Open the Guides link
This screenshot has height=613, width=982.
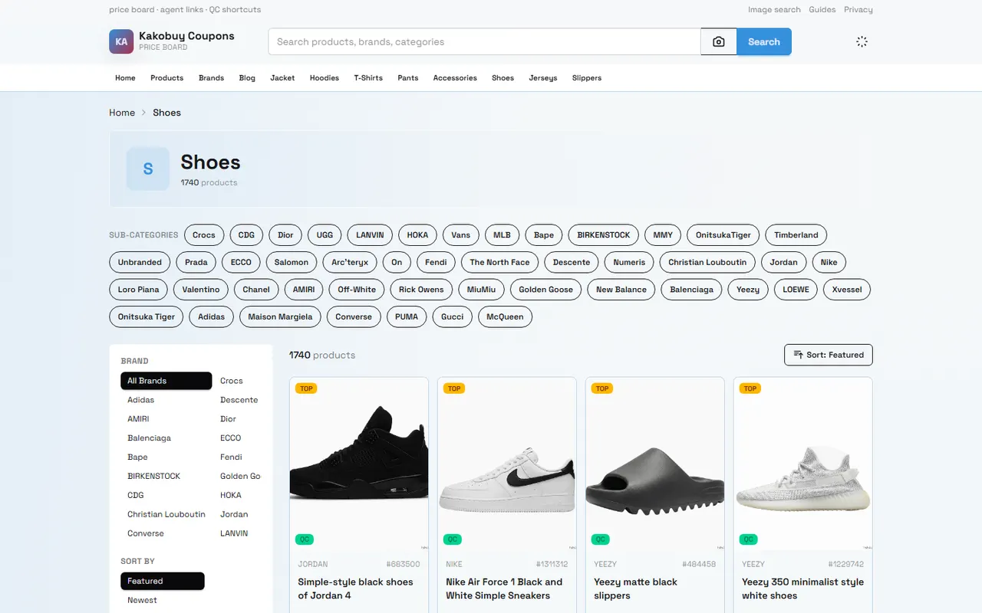pyautogui.click(x=822, y=10)
